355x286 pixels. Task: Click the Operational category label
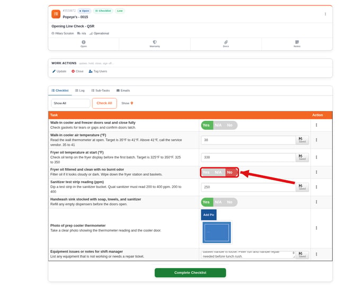(x=101, y=33)
